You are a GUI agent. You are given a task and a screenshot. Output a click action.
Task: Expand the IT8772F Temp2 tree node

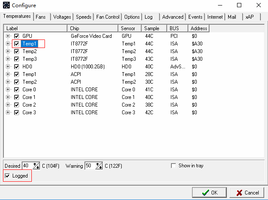8,51
